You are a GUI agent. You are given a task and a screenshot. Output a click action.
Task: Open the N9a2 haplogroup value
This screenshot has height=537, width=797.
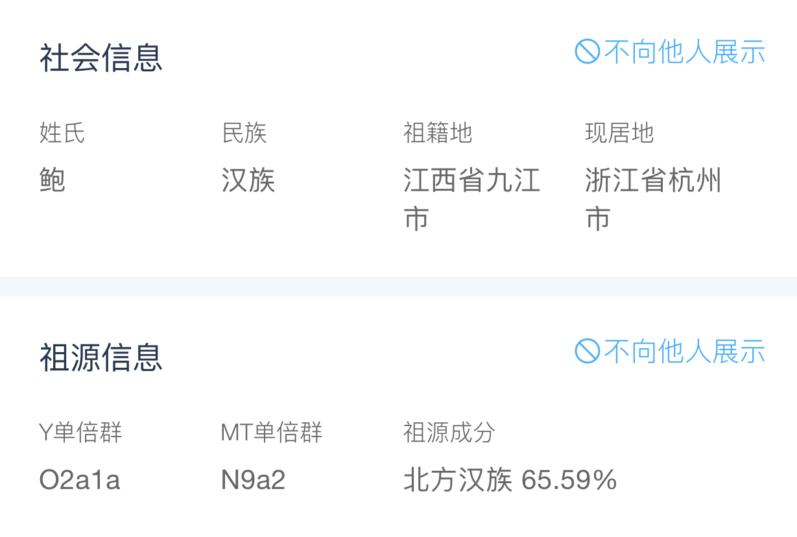[253, 480]
